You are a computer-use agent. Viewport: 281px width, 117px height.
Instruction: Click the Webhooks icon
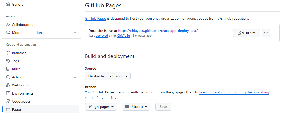coord(8,85)
